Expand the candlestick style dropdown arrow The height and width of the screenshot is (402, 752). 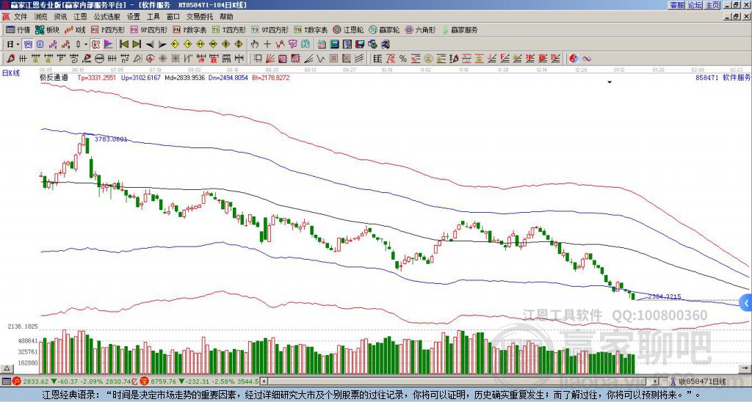[x=86, y=45]
